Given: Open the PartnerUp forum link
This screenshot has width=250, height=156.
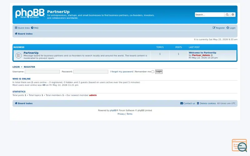Looking at the screenshot, I should coord(31,53).
